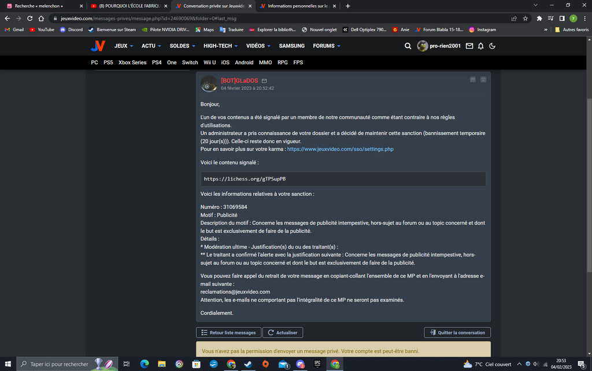Image resolution: width=592 pixels, height=371 pixels.
Task: Click the Taper ici pour rechercher search box
Action: [x=67, y=364]
